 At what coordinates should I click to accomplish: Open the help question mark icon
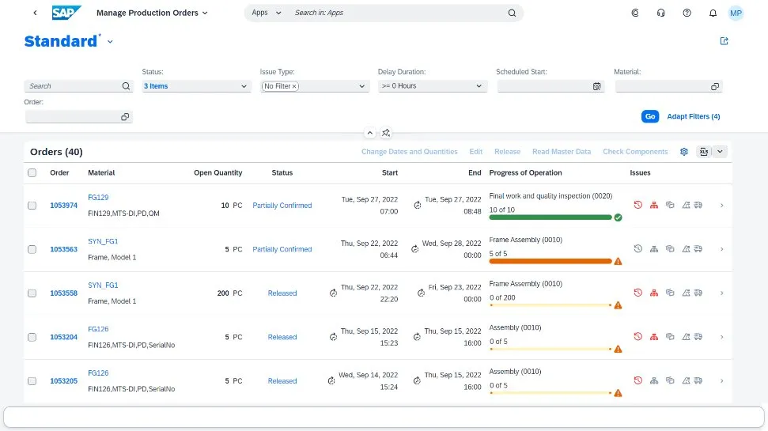(687, 13)
